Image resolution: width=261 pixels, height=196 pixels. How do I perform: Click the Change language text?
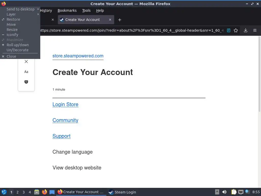pyautogui.click(x=72, y=152)
